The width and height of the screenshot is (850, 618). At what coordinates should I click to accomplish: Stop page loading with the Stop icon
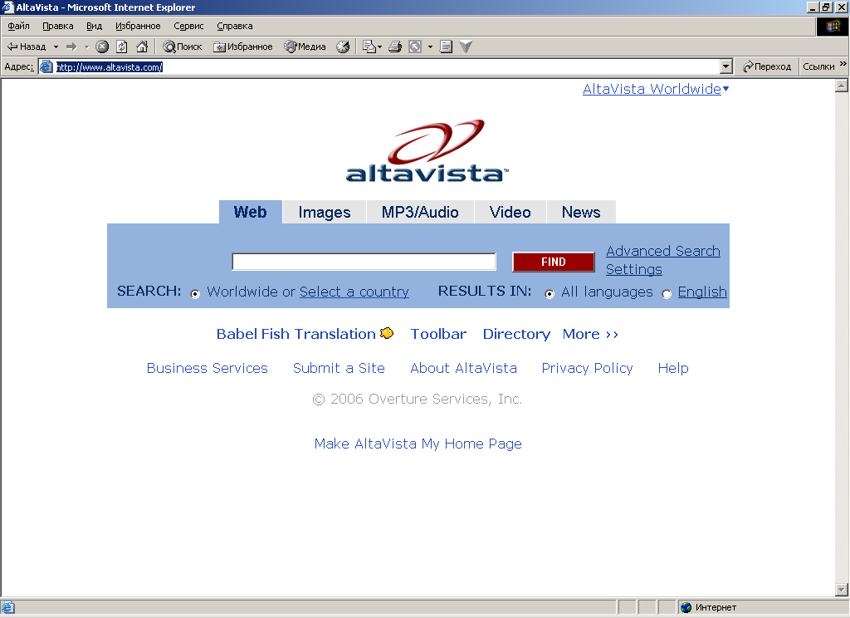coord(102,47)
